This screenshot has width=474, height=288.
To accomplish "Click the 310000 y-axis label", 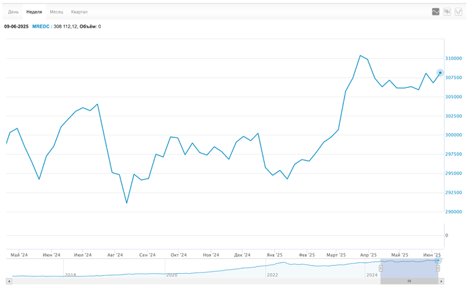I will [x=454, y=58].
